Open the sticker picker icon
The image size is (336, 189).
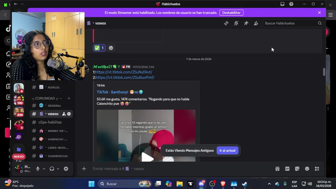point(297,169)
